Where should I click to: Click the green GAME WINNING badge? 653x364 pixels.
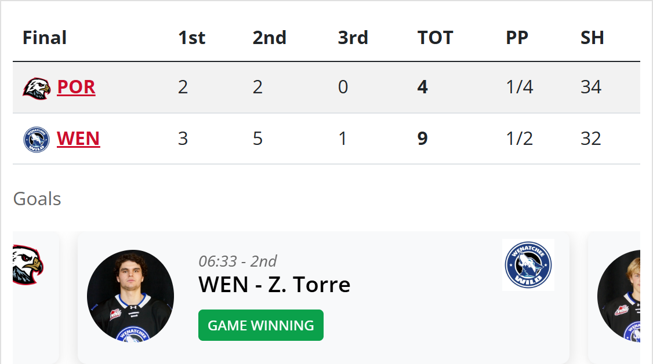(261, 326)
